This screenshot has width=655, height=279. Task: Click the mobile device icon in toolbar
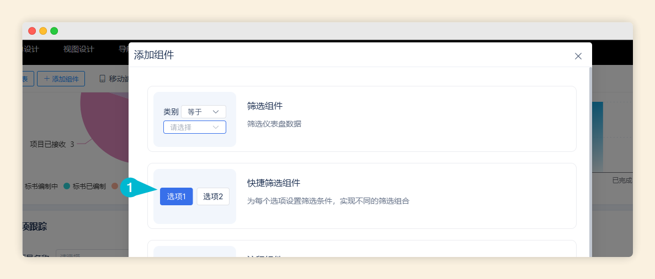coord(102,79)
